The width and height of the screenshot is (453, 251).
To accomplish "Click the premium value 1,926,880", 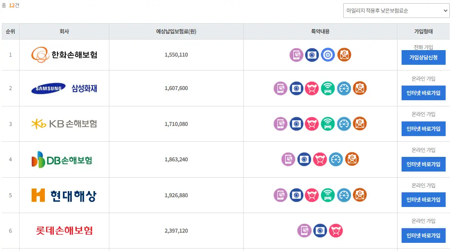I will tap(176, 195).
